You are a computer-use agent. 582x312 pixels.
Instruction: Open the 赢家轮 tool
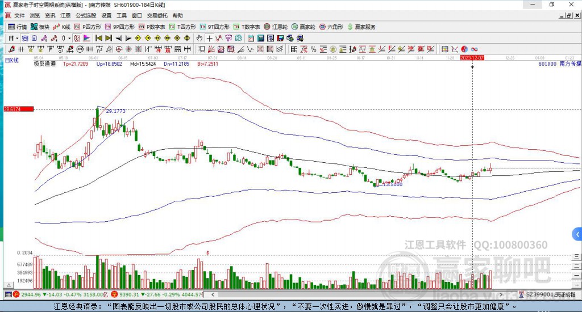click(304, 27)
